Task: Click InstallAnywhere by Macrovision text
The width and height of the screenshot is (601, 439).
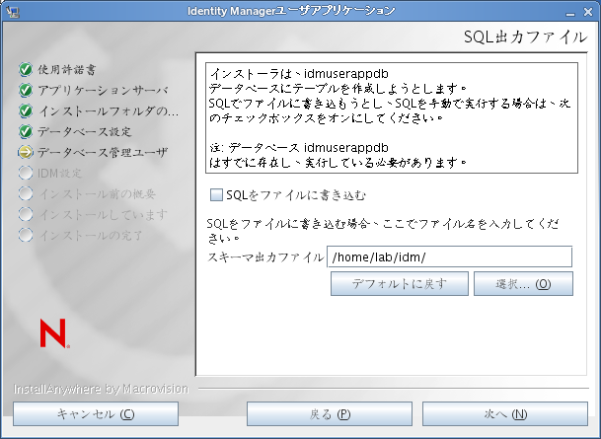Action: (x=102, y=389)
